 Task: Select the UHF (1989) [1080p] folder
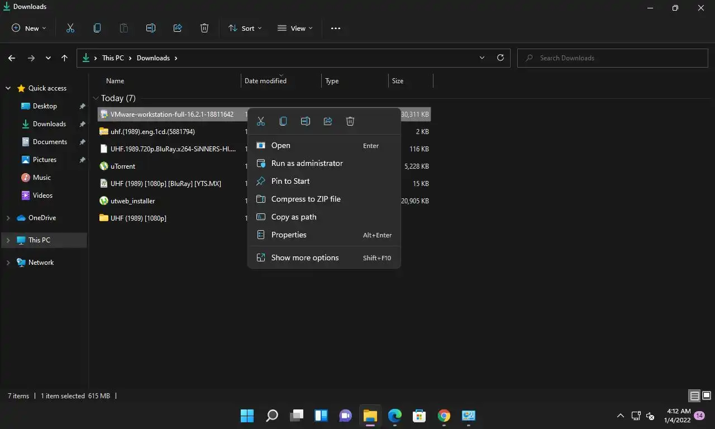(138, 218)
